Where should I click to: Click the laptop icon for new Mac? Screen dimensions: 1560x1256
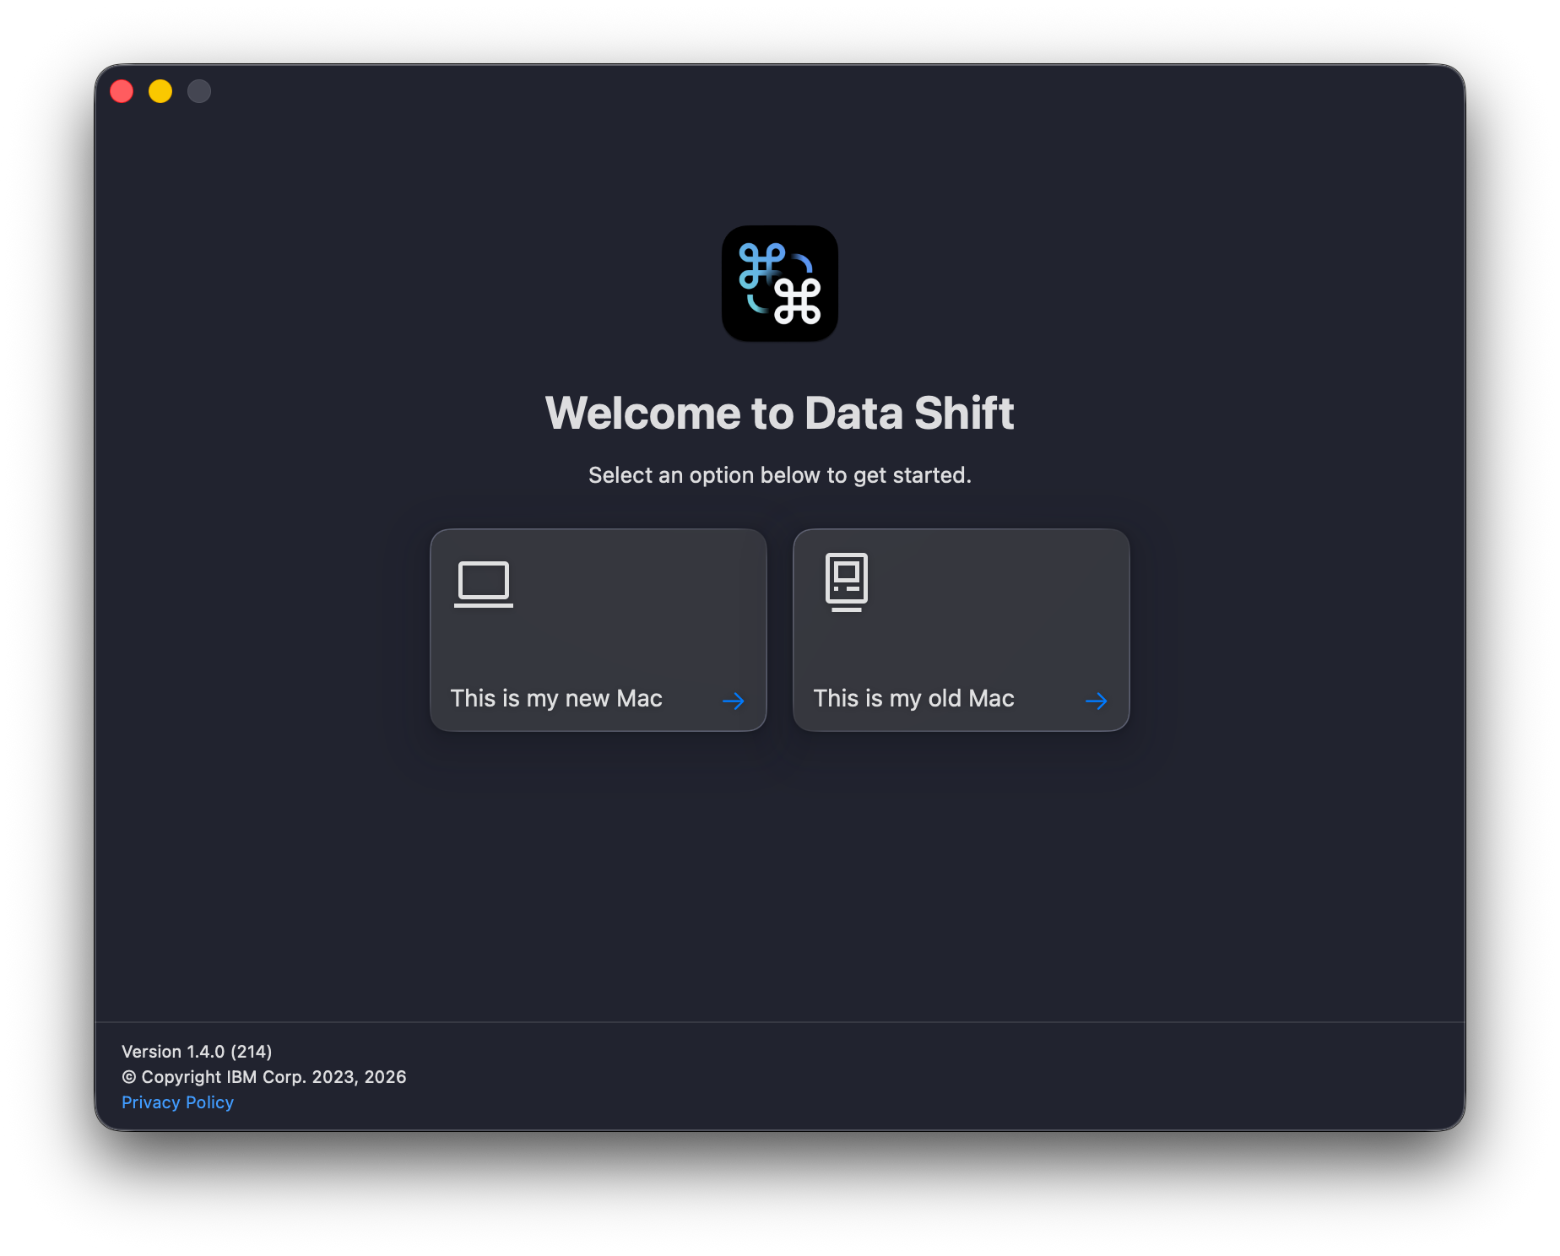click(484, 583)
